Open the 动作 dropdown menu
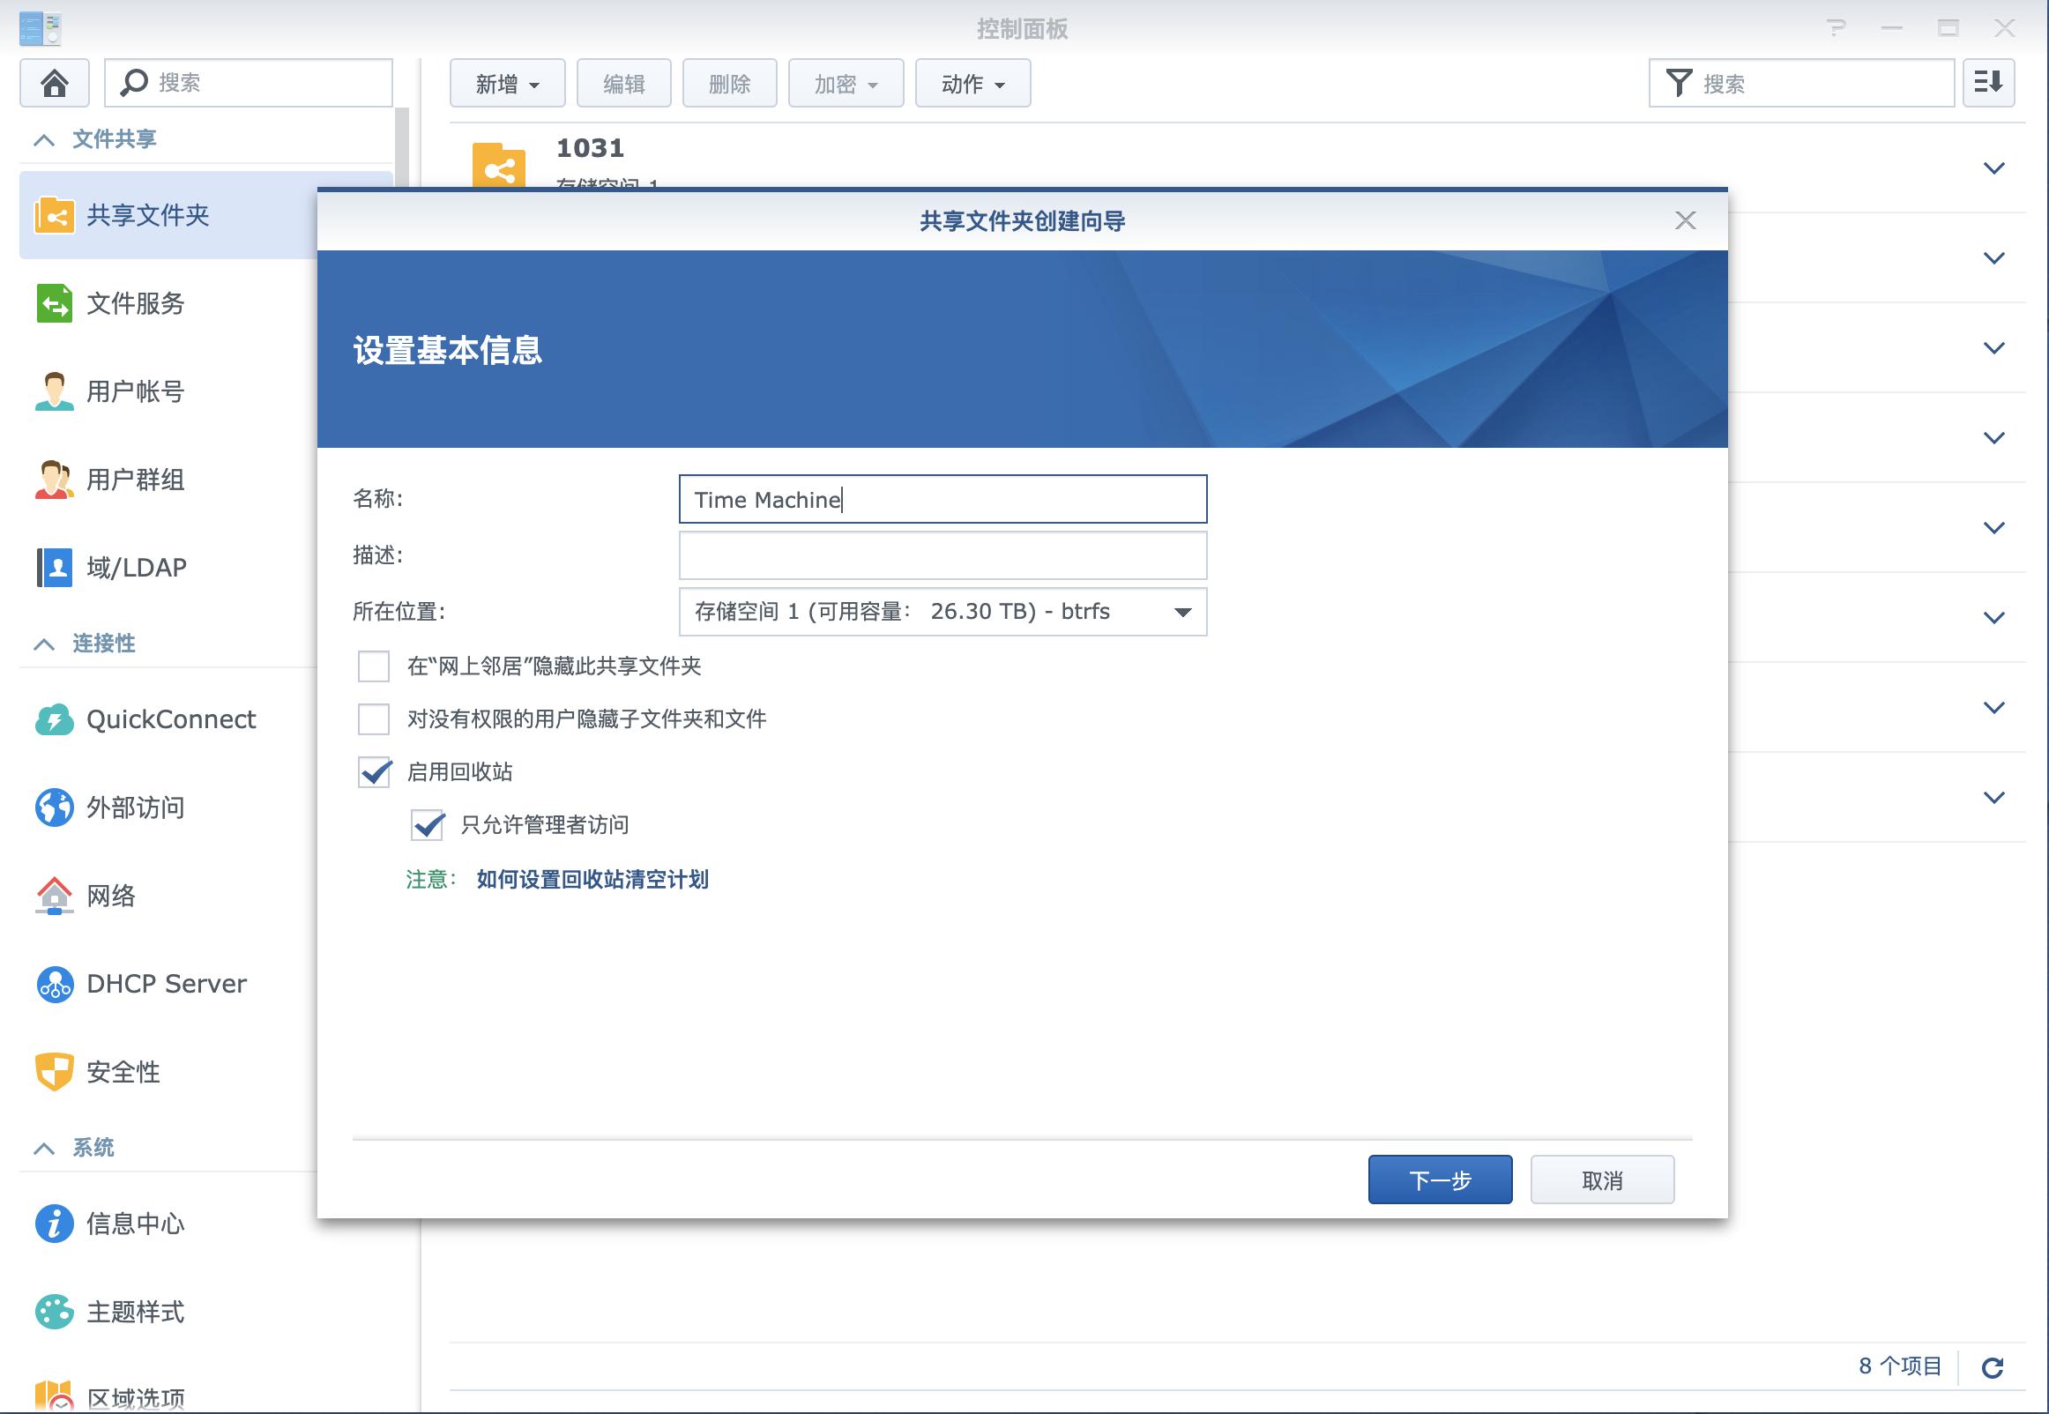Viewport: 2049px width, 1414px height. 972,82
